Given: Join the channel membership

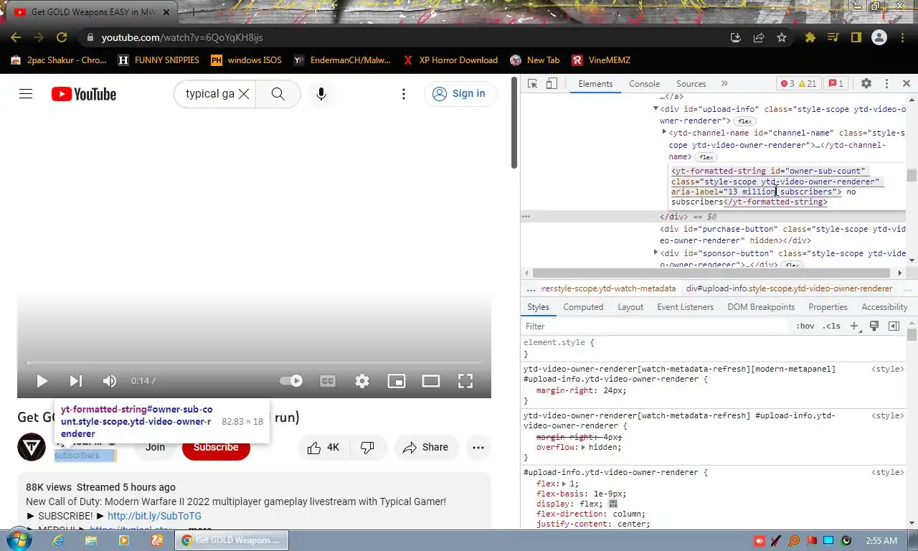Looking at the screenshot, I should tap(155, 447).
